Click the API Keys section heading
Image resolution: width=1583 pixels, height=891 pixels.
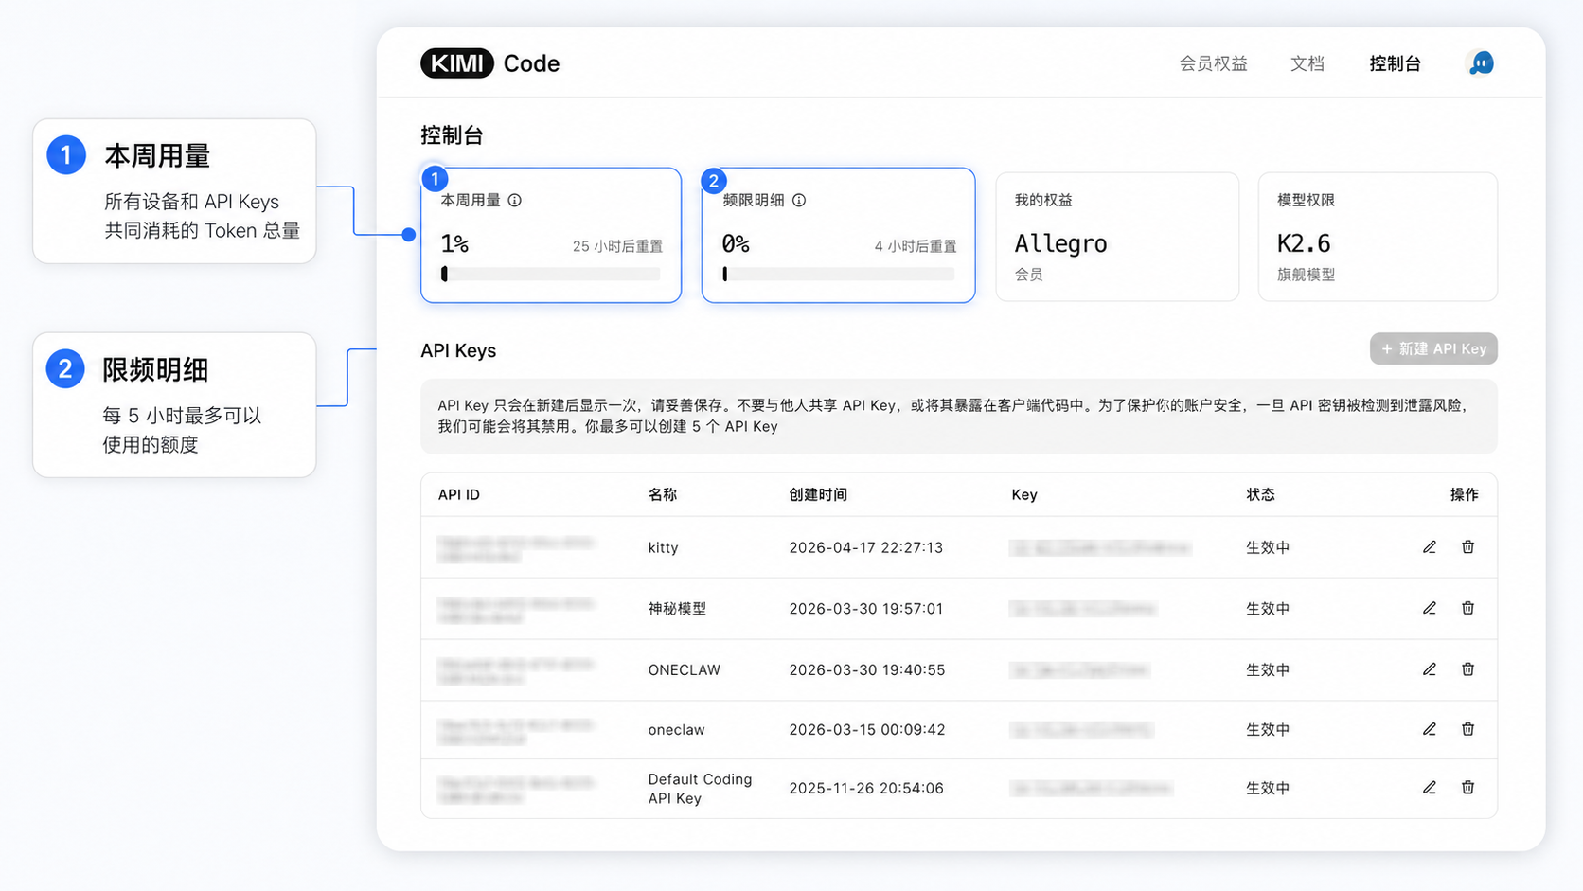tap(458, 350)
